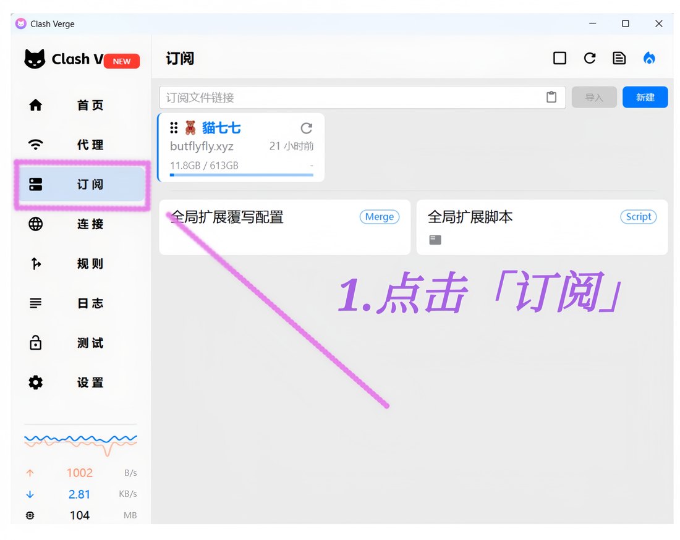Click the 2.81 download speed value
680x540 pixels.
[x=79, y=494]
